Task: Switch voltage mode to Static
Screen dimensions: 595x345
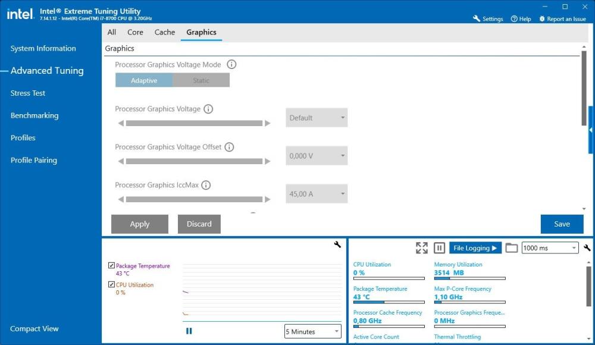Action: click(x=201, y=80)
